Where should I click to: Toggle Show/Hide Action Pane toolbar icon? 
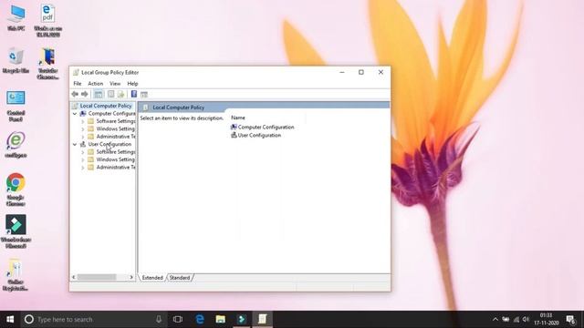pyautogui.click(x=144, y=95)
